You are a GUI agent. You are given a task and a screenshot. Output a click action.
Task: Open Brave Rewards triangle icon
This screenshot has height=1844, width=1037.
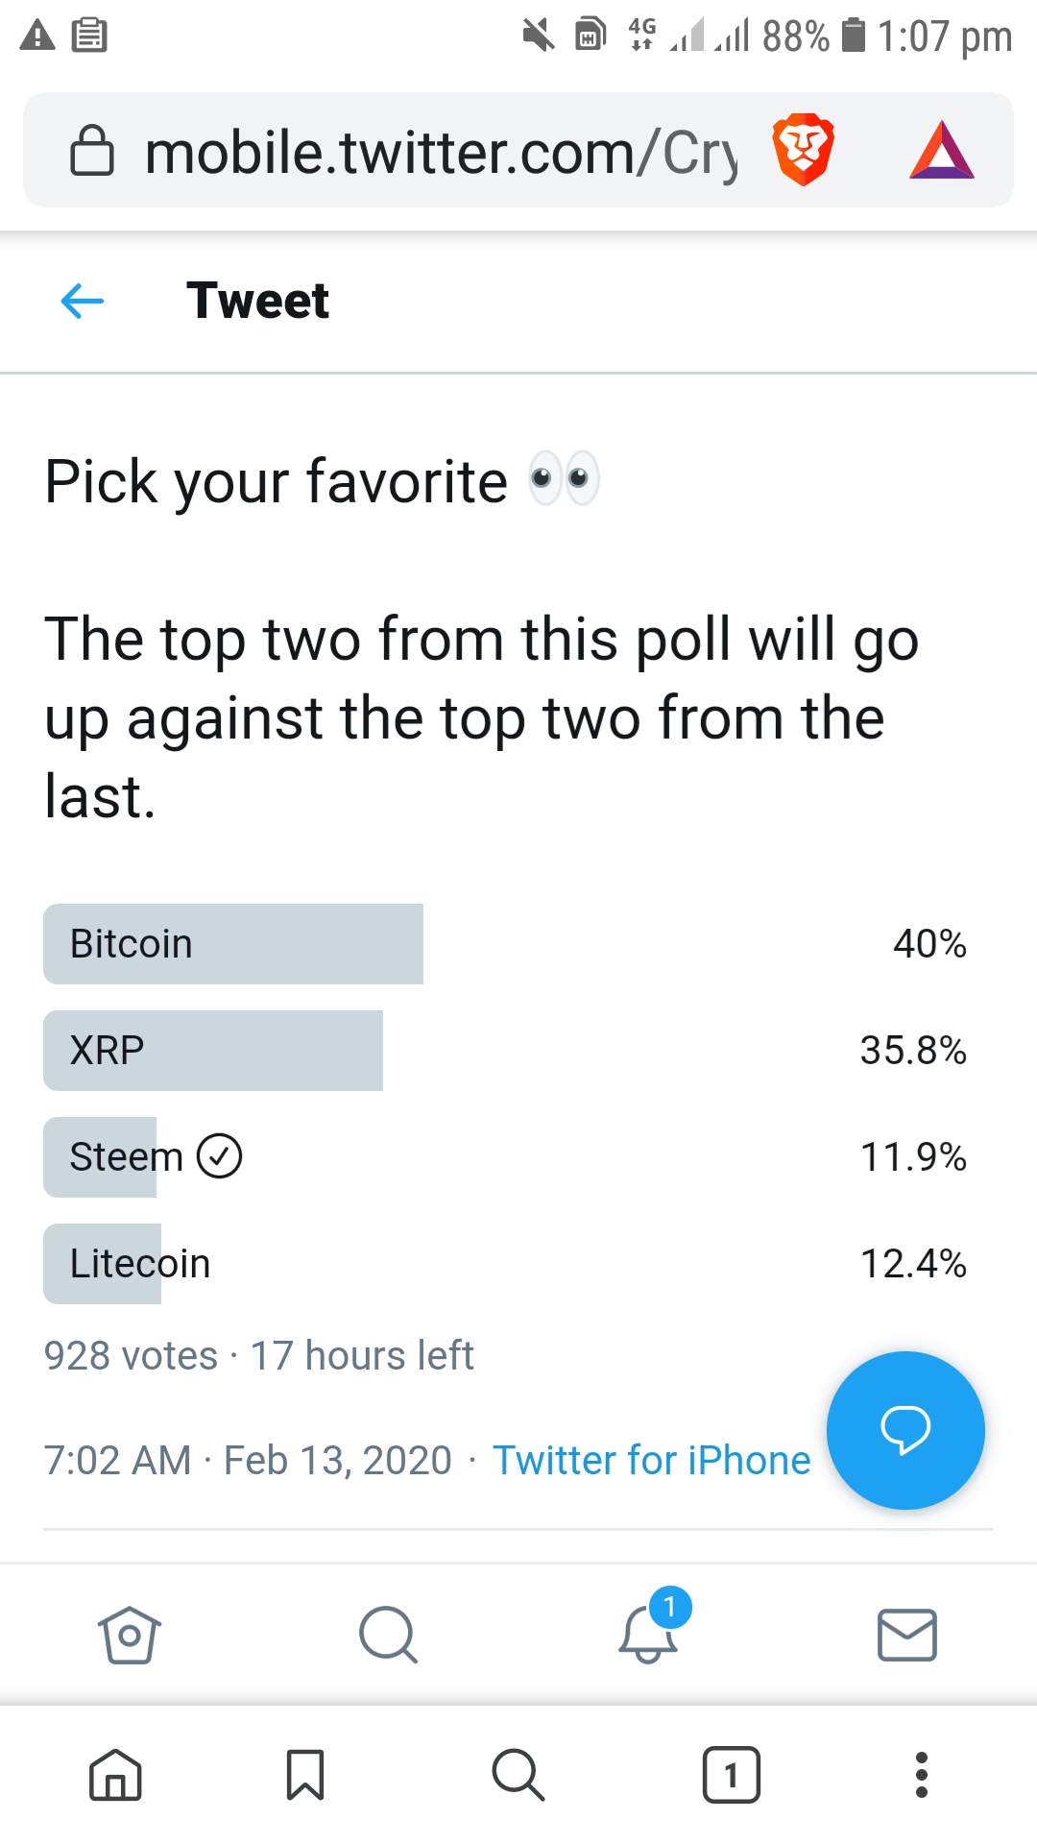tap(942, 151)
